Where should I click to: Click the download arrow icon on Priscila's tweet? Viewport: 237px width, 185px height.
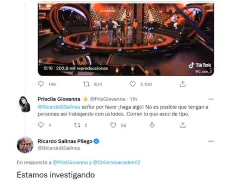pos(152,125)
